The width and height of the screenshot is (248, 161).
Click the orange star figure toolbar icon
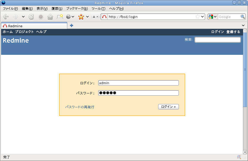(81, 17)
